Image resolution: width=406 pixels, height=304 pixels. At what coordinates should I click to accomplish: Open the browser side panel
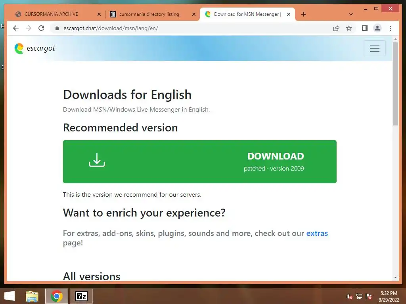(365, 28)
